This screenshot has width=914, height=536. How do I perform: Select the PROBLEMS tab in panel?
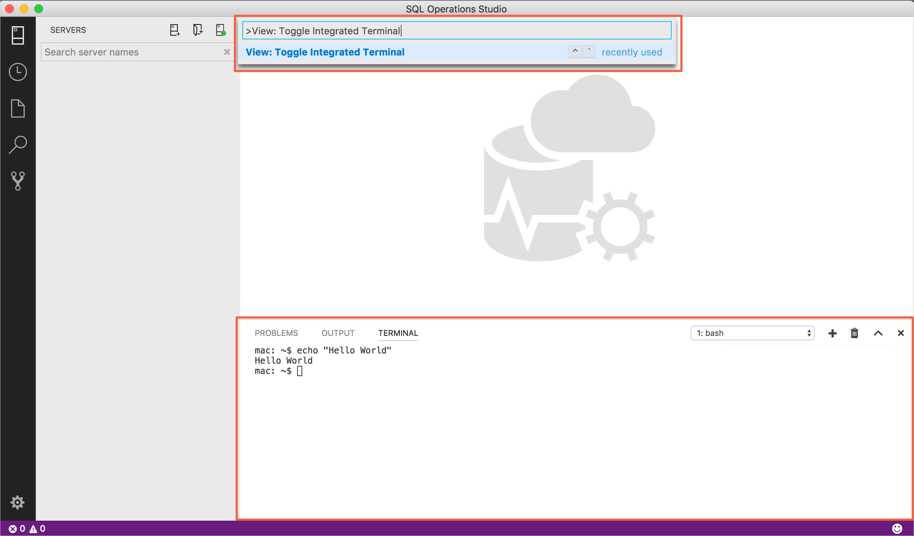[x=276, y=333]
